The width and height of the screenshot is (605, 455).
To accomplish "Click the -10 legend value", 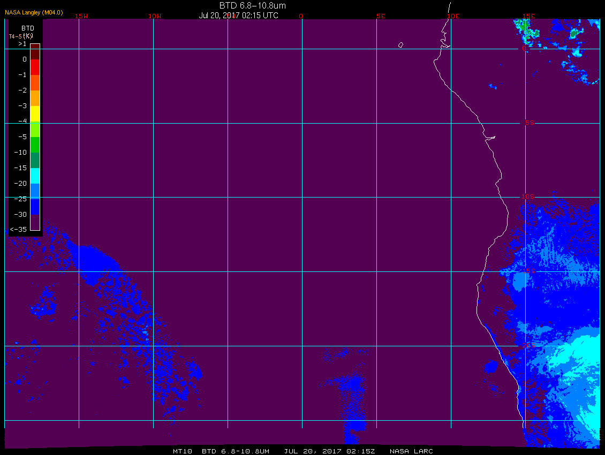I will point(20,153).
